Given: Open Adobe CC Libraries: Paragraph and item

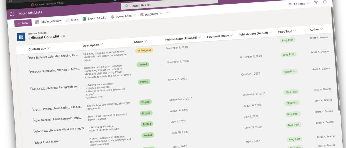Looking at the screenshot, I should tap(56, 88).
